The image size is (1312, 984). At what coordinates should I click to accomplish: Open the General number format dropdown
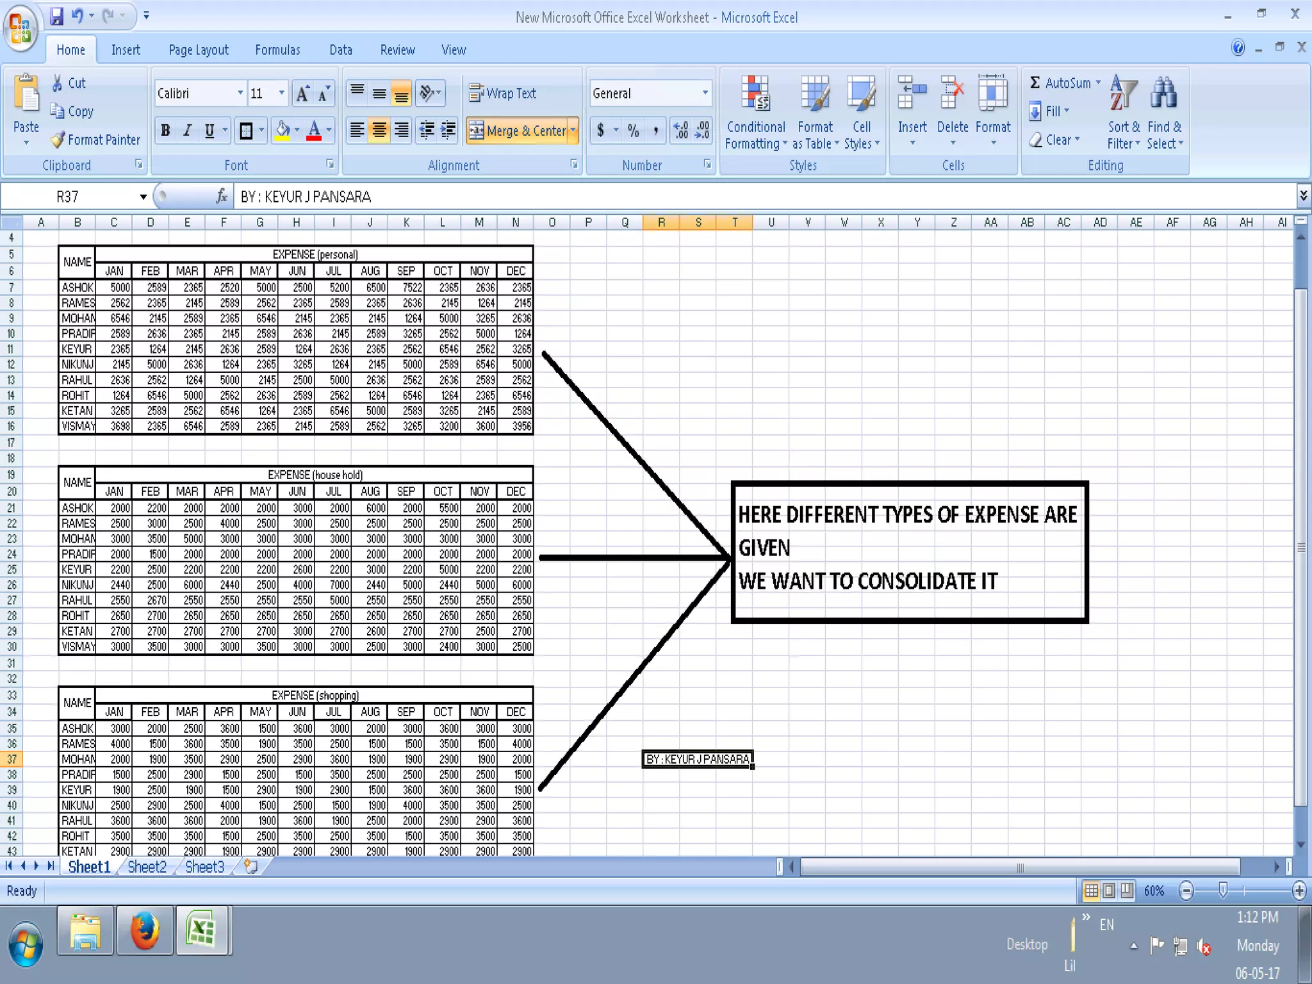click(x=705, y=94)
